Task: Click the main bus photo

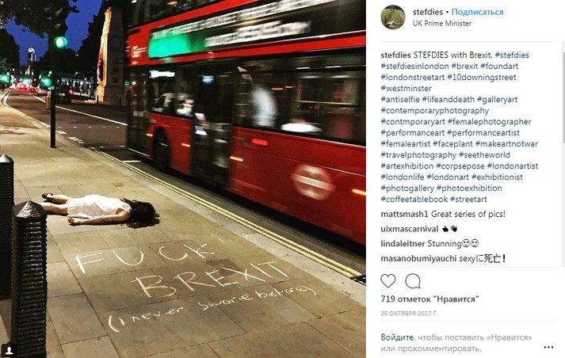Action: pos(183,179)
